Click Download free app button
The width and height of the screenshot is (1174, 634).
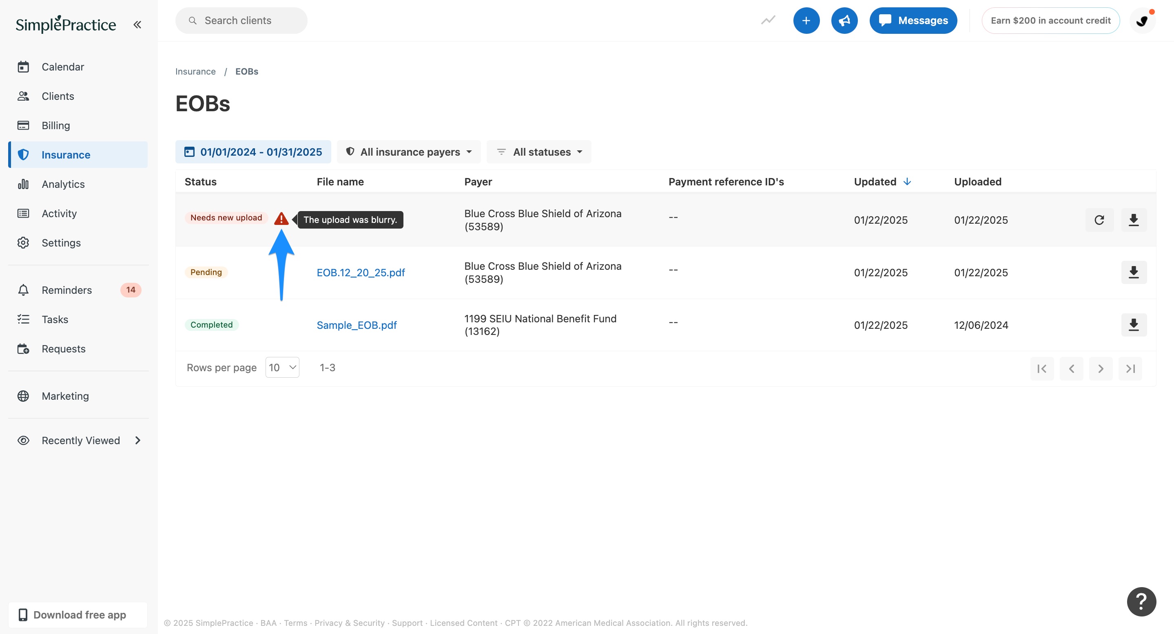point(78,615)
